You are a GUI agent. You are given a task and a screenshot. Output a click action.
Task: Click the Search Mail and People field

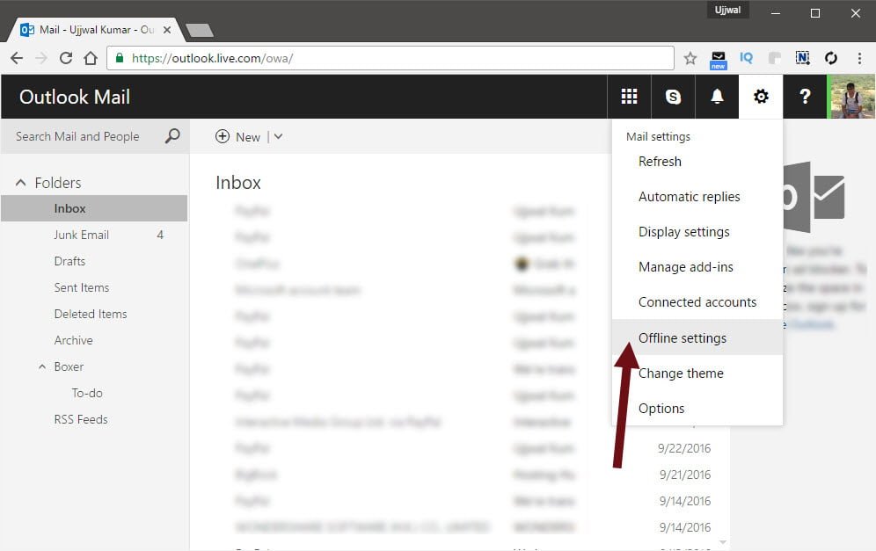tap(84, 136)
